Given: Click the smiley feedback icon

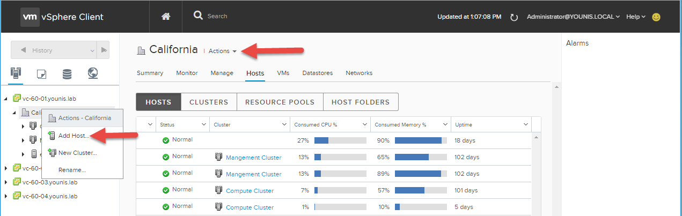Looking at the screenshot, I should click(x=656, y=17).
